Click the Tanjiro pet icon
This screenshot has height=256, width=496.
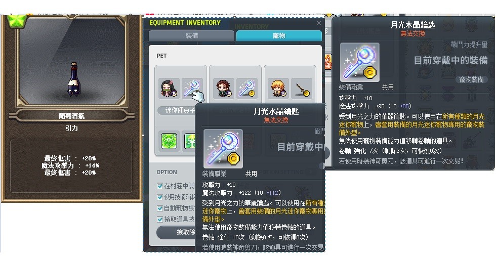point(224,89)
